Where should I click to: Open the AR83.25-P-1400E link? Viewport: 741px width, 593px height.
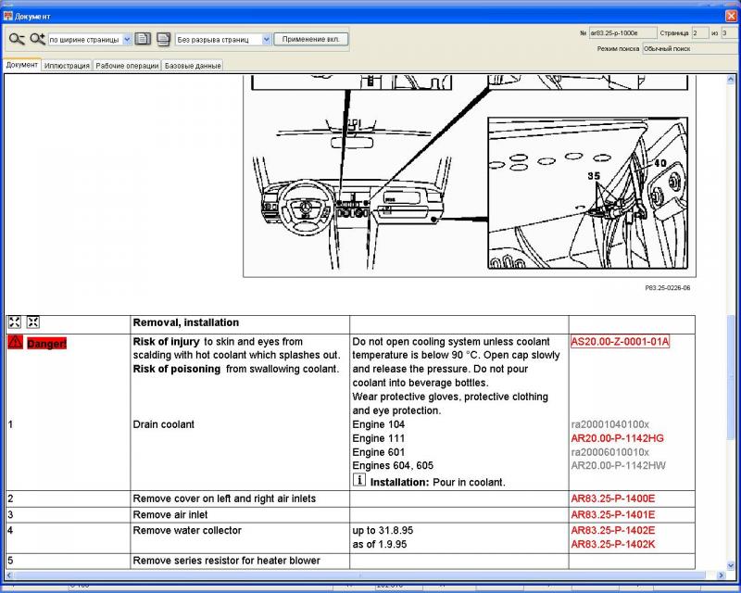[613, 498]
